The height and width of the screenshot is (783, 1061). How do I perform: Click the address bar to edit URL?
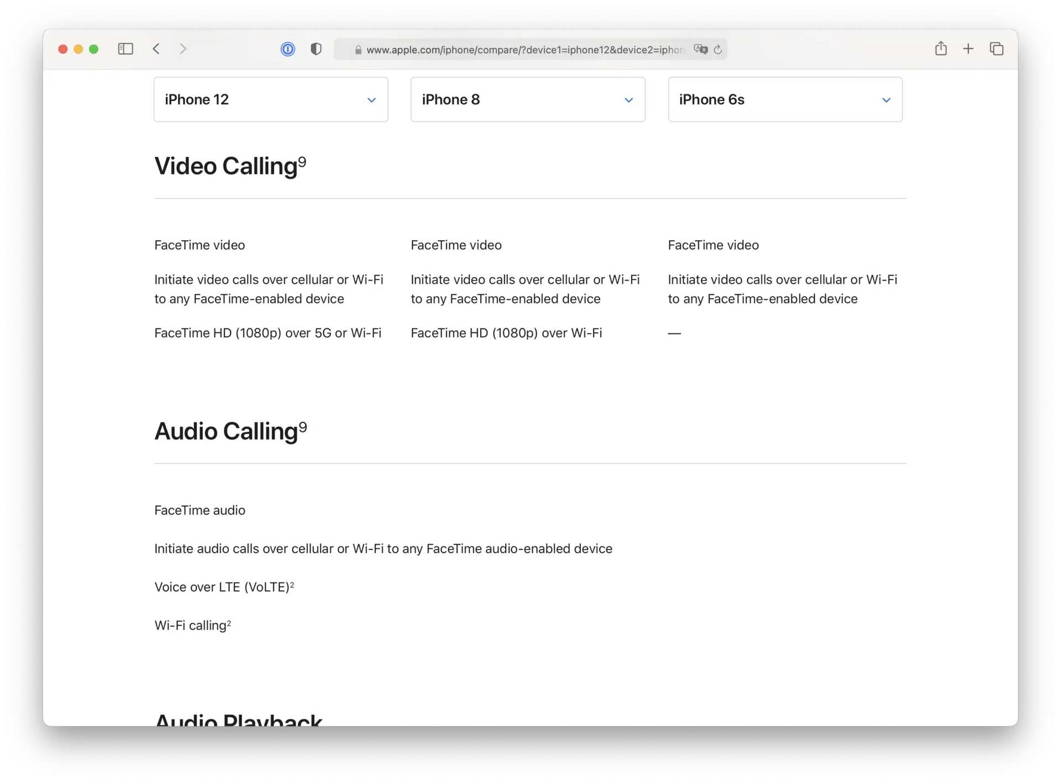tap(525, 50)
